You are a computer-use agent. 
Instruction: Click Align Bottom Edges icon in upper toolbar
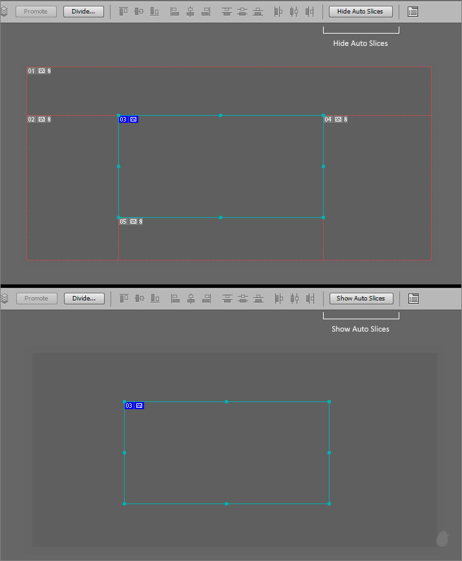[x=154, y=12]
